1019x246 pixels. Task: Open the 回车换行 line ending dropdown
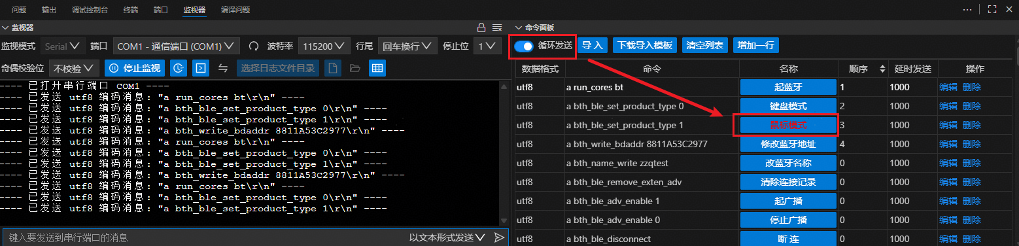[x=407, y=46]
